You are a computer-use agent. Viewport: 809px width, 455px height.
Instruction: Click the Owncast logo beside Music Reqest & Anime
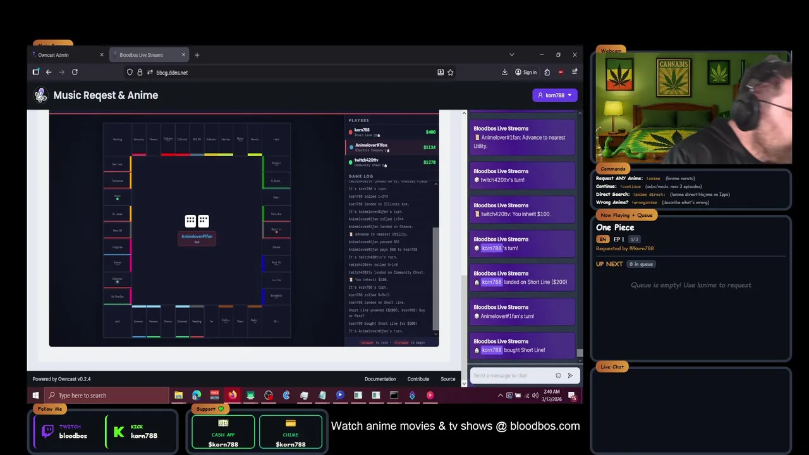40,95
